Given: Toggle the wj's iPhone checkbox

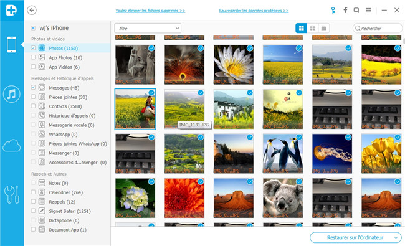Looking at the screenshot, I should [33, 28].
